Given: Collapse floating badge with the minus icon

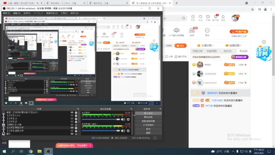Looking at the screenshot, I should [x=264, y=42].
